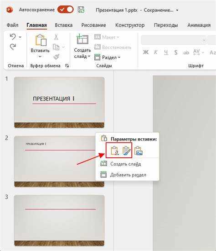Click the Создать слайд ribbon icon
The width and height of the screenshot is (216, 251).
click(82, 39)
